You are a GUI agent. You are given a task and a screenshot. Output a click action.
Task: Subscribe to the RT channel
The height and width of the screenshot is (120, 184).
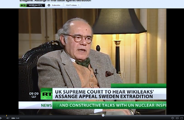point(54,5)
